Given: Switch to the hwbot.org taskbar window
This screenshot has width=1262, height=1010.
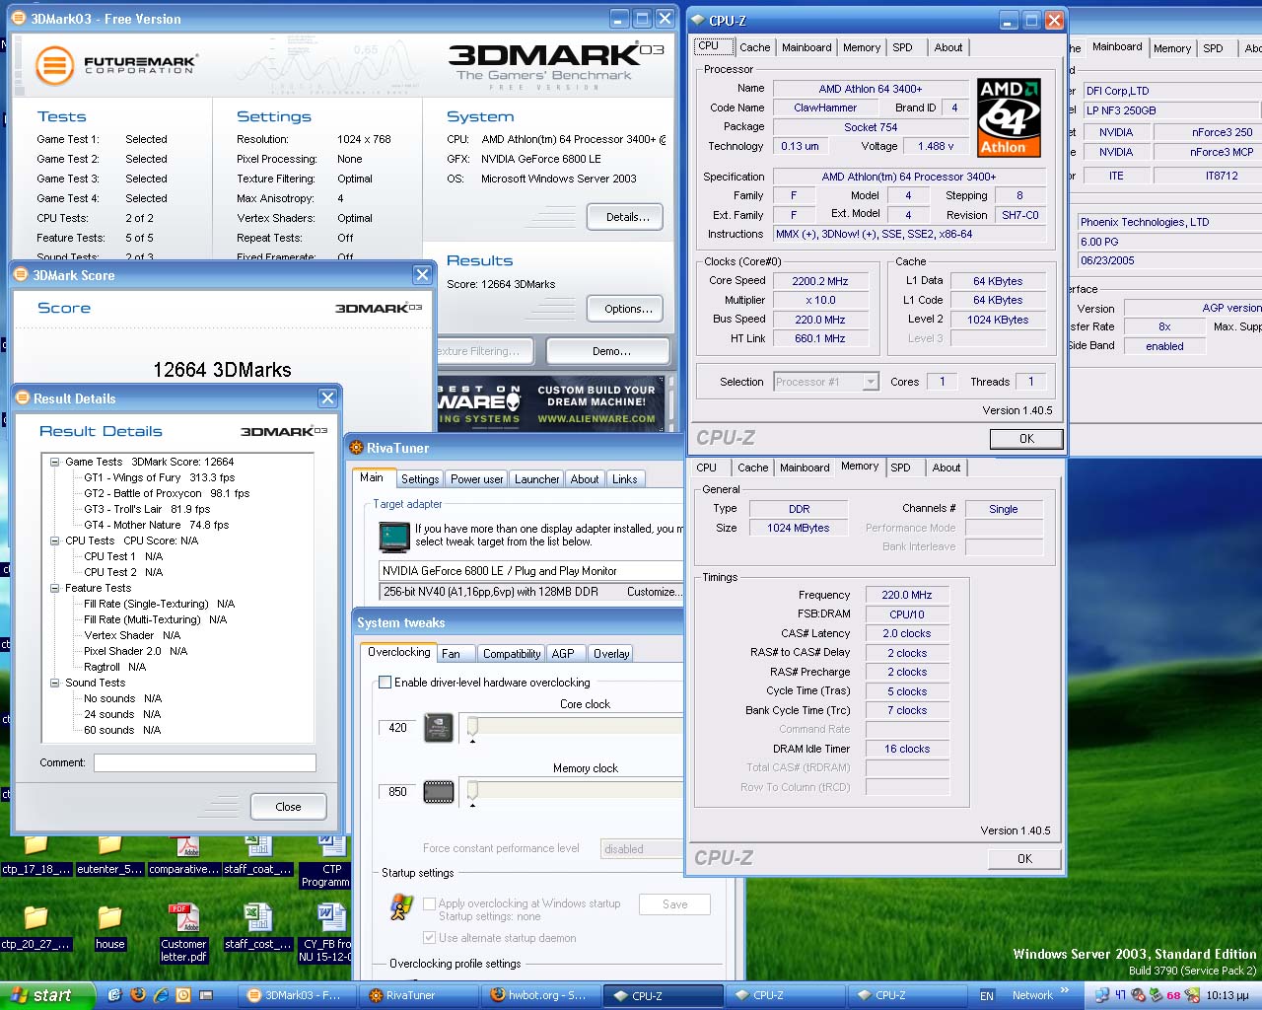Looking at the screenshot, I should click(x=540, y=996).
